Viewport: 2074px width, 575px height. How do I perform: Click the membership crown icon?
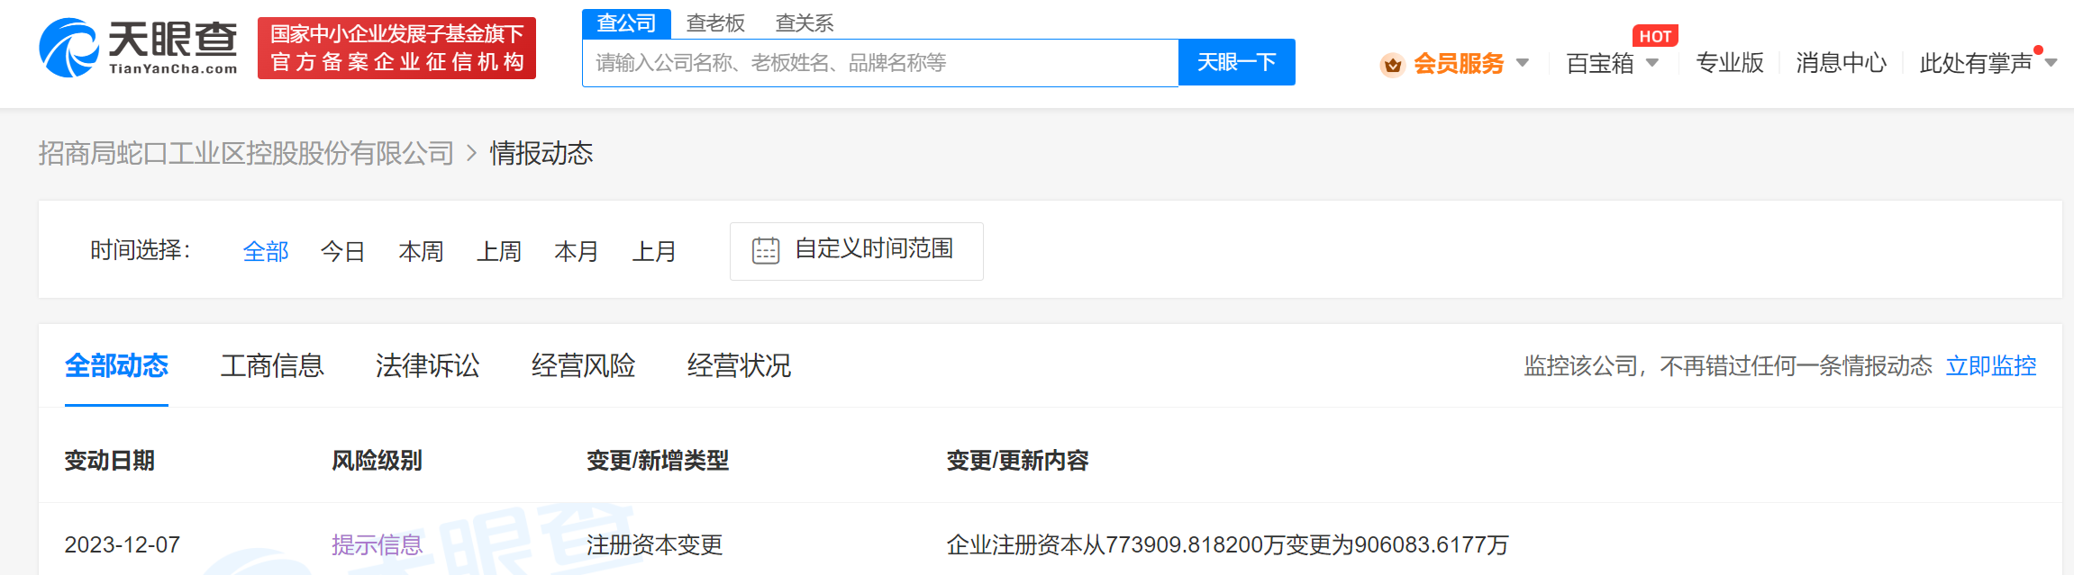(x=1393, y=65)
